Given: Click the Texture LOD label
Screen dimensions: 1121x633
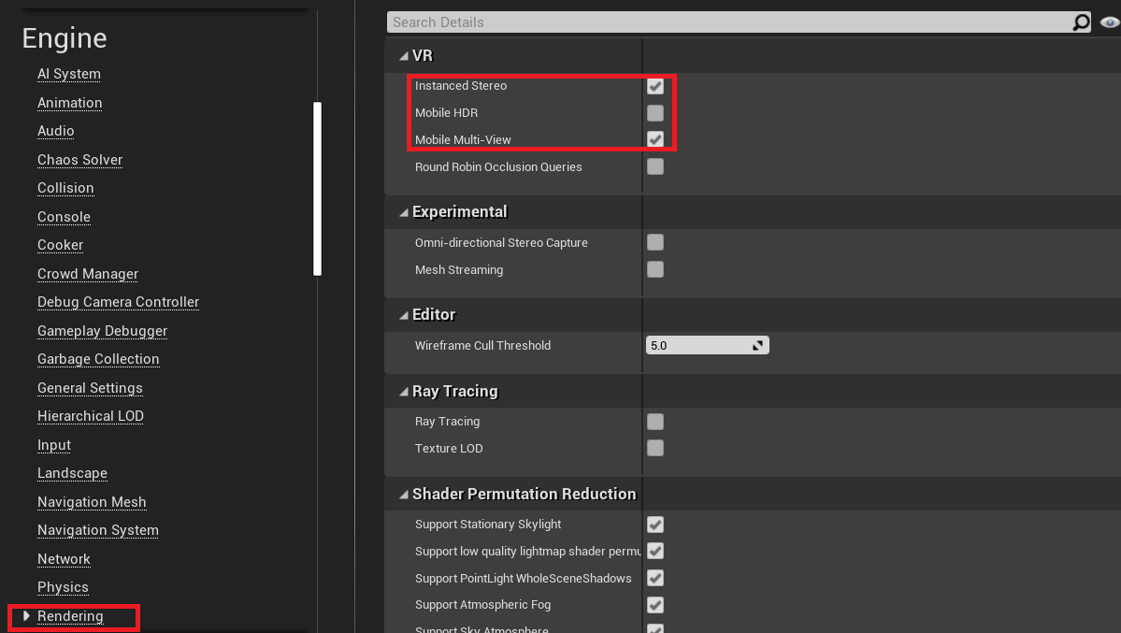Looking at the screenshot, I should pos(448,449).
